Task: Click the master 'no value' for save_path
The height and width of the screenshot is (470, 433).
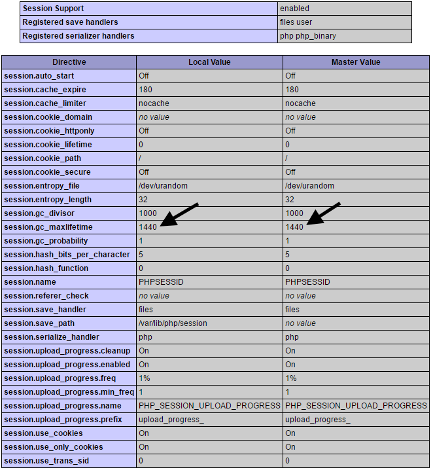Action: (x=300, y=324)
